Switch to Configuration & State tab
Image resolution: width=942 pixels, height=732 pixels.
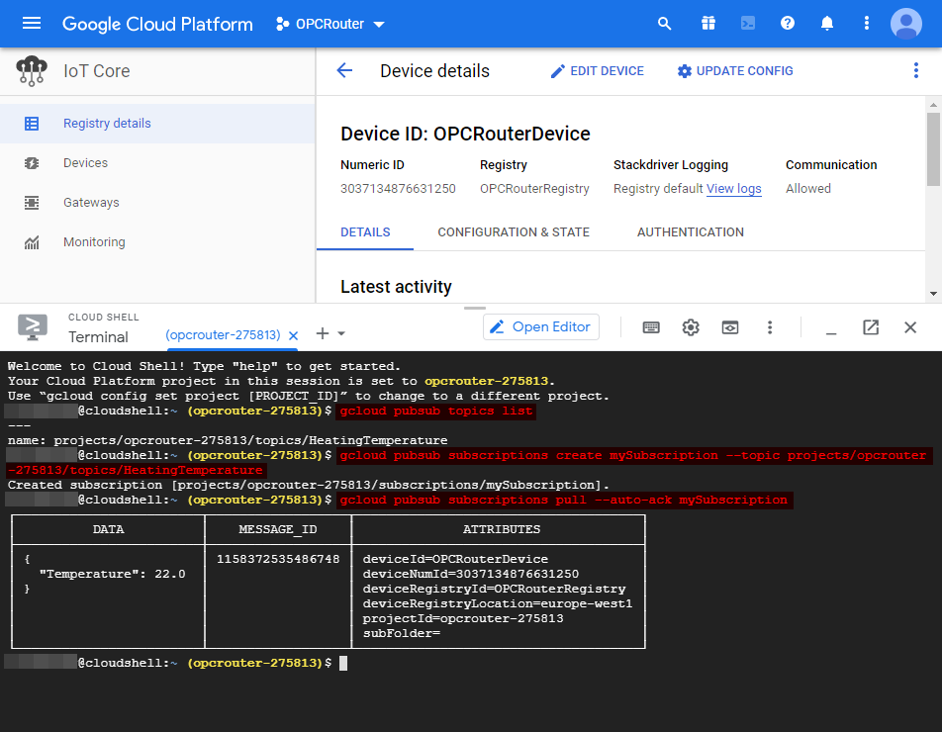click(514, 232)
